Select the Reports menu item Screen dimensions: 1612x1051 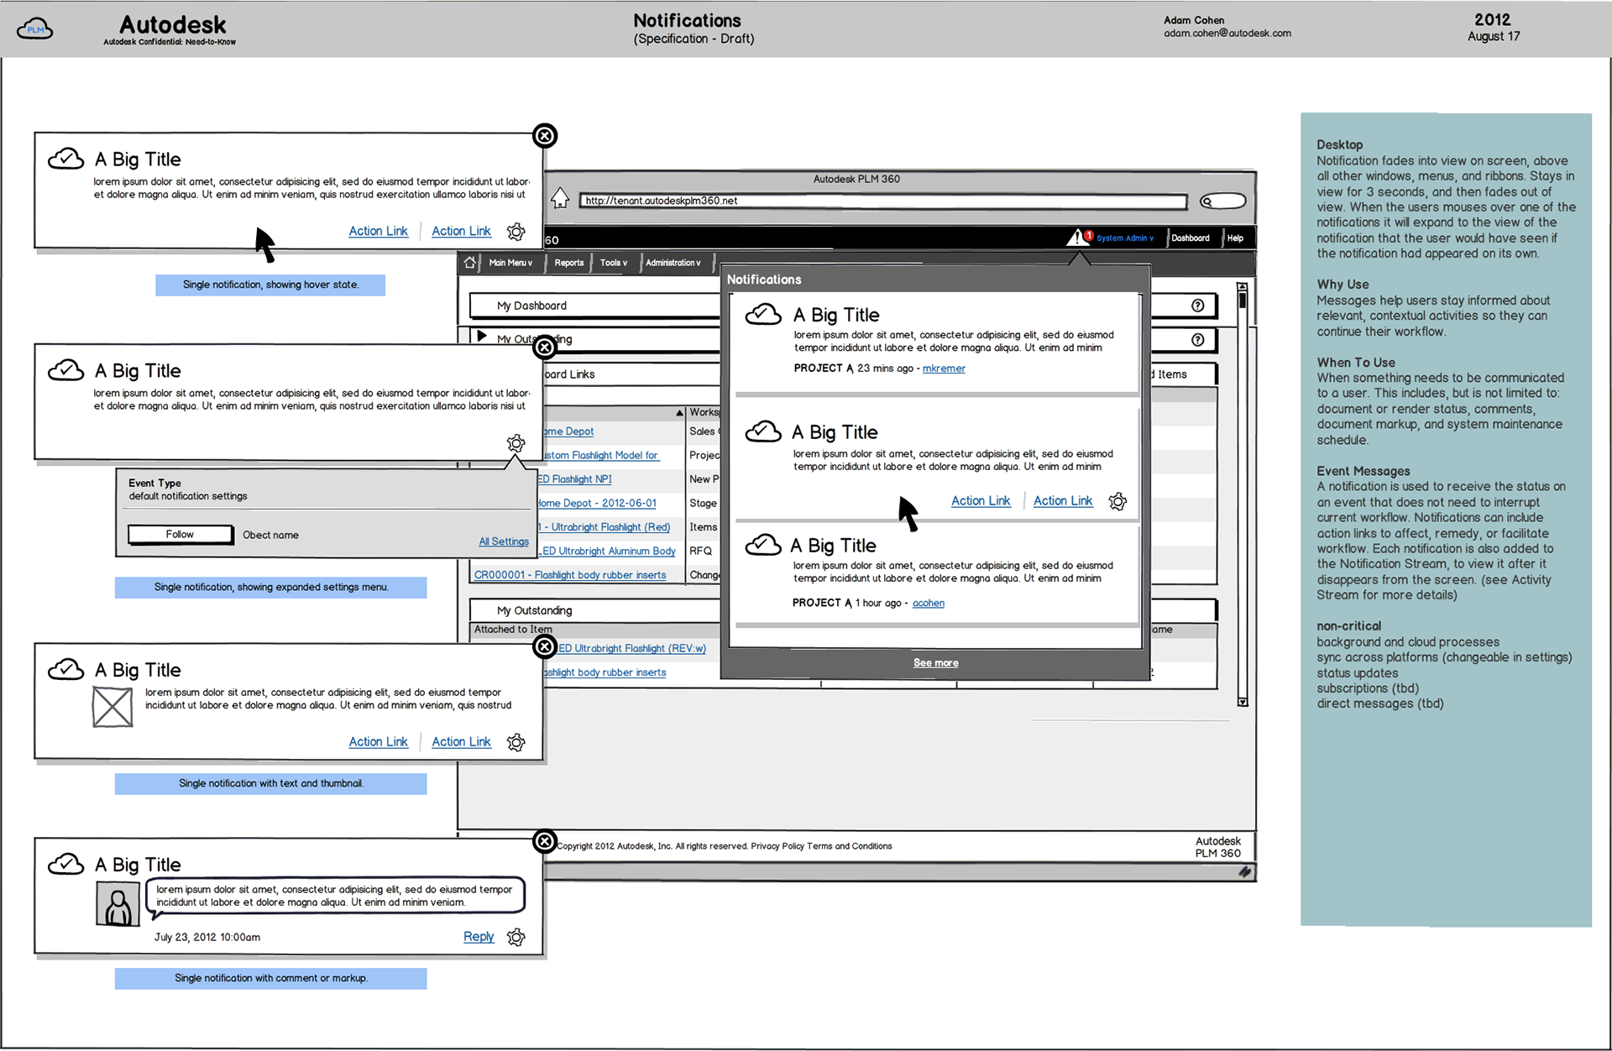[x=568, y=263]
